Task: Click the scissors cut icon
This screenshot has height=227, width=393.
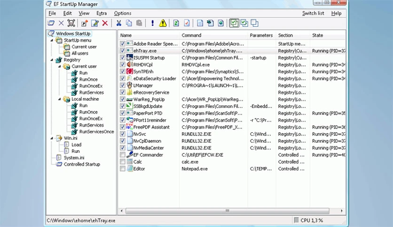Action: (x=118, y=23)
